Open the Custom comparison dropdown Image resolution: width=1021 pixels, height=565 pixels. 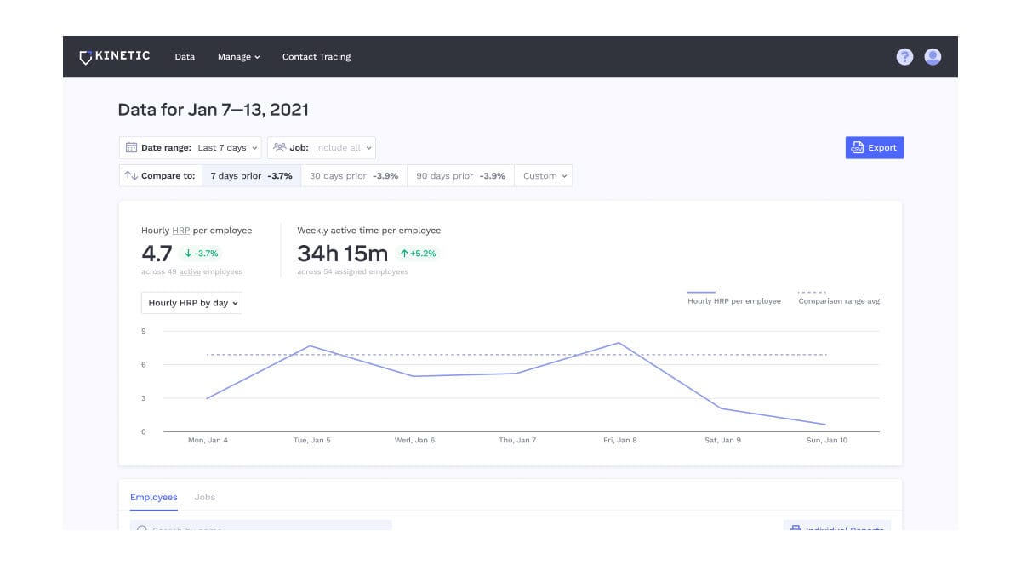(543, 176)
